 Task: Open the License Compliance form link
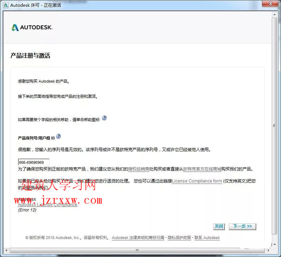[x=197, y=181]
